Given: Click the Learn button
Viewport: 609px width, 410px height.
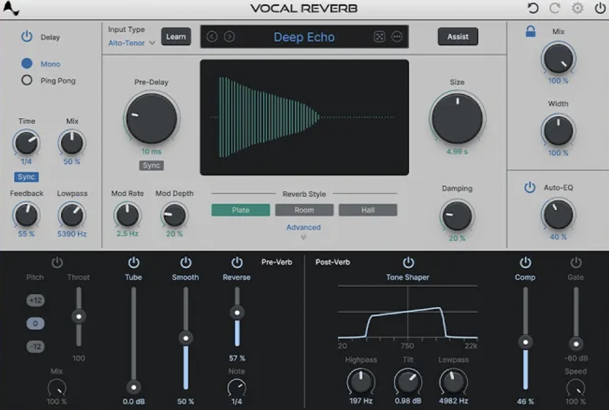Looking at the screenshot, I should 176,36.
